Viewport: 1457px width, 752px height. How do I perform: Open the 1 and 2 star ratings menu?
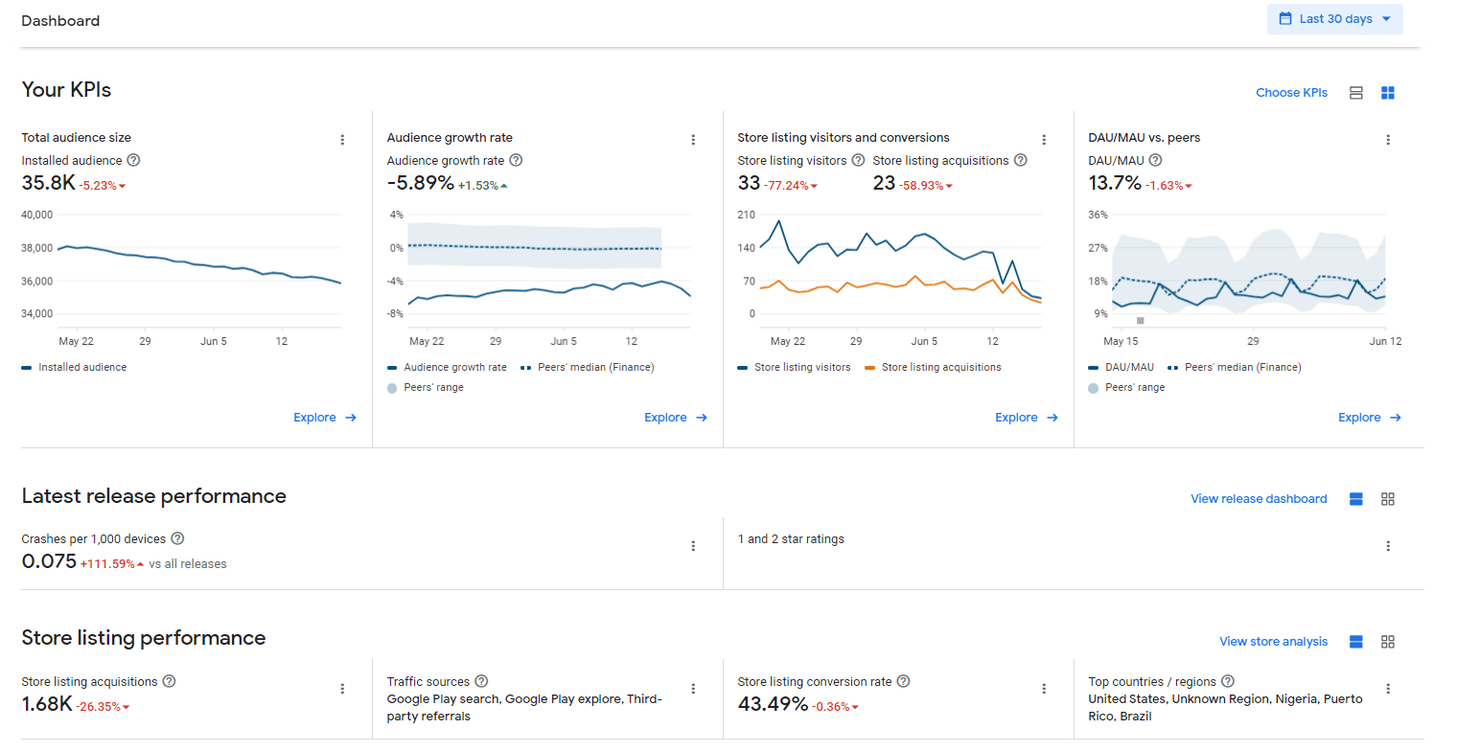(x=1388, y=546)
